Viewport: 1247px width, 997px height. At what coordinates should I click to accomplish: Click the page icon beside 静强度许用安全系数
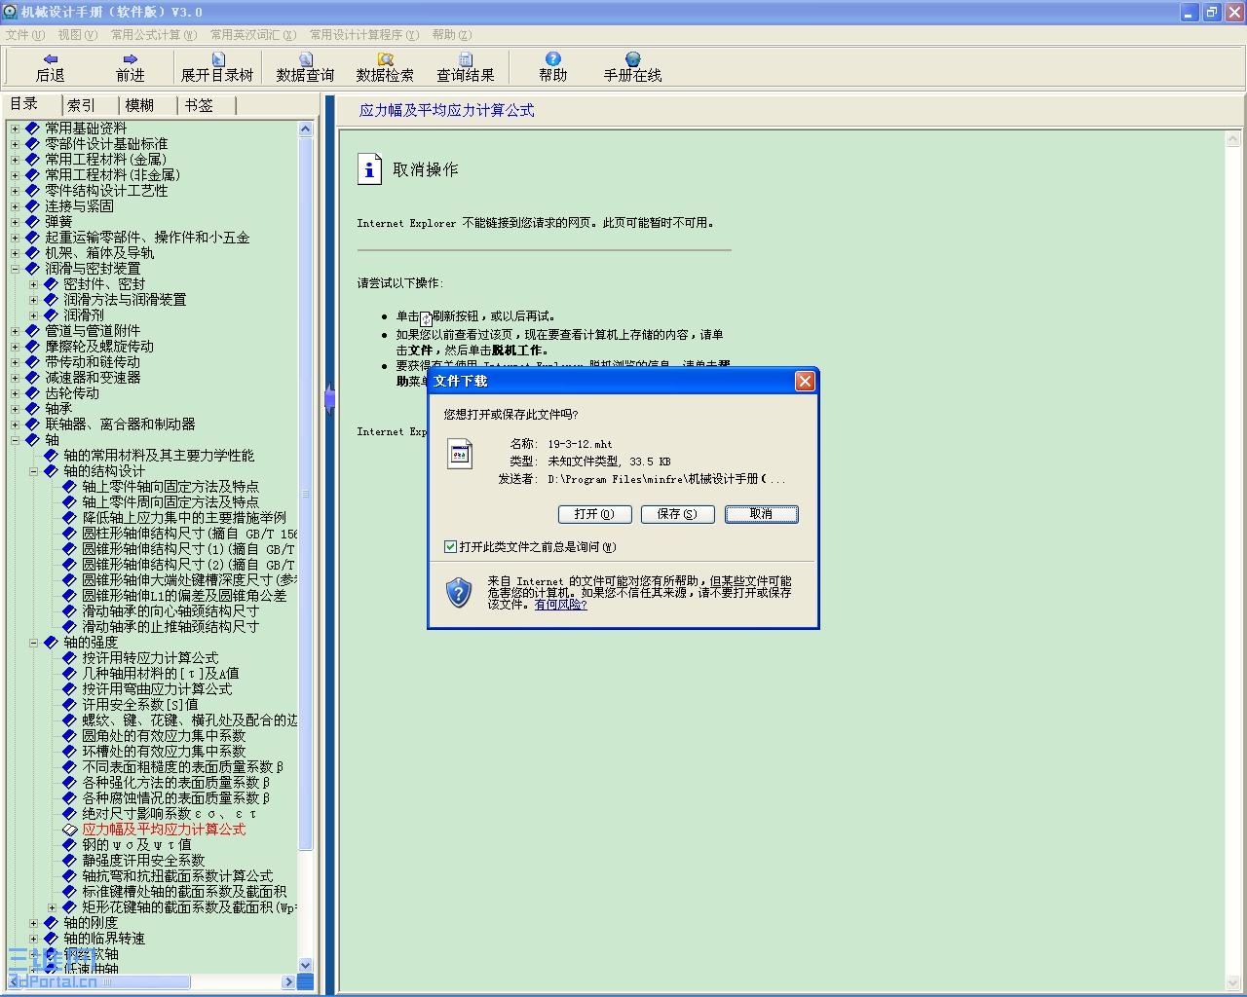point(69,861)
